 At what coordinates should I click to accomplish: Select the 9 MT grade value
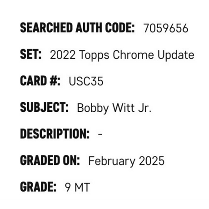77,187
